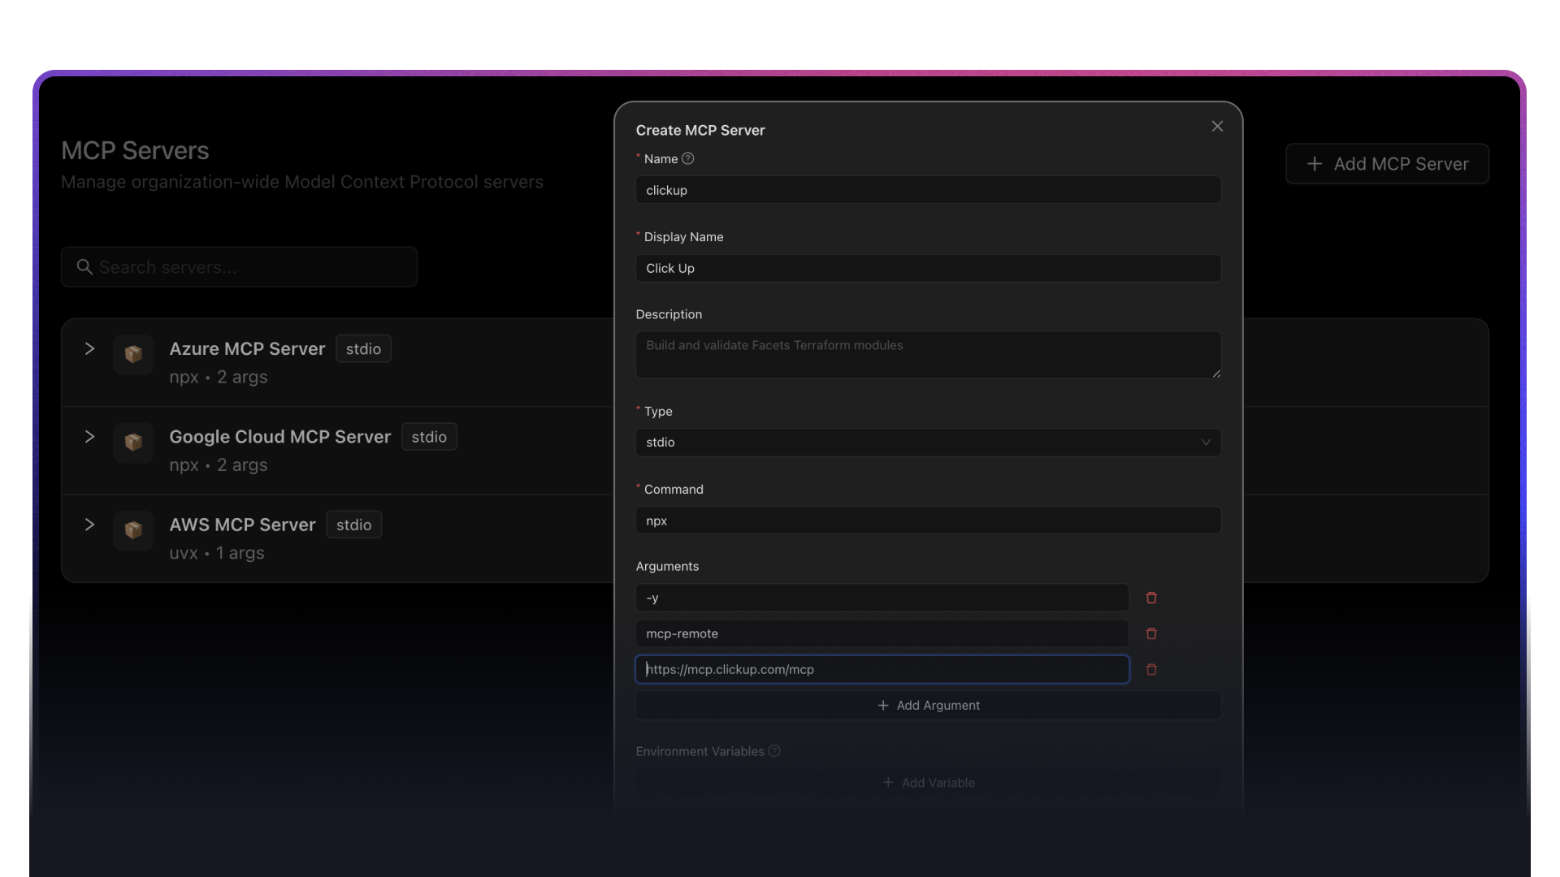Viewport: 1560px width, 877px height.
Task: Expand the Azure MCP Server row
Action: click(89, 348)
